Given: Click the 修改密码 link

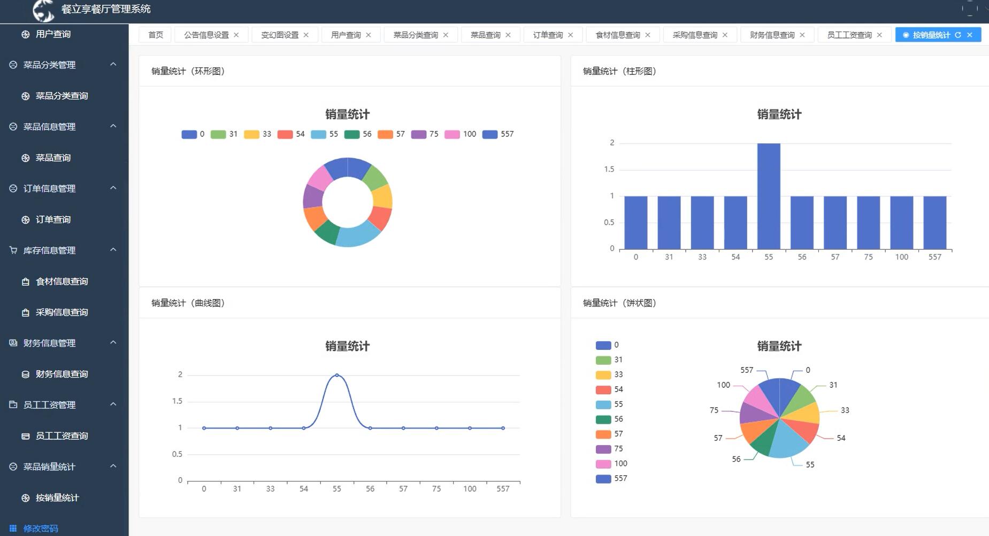Looking at the screenshot, I should pyautogui.click(x=40, y=528).
